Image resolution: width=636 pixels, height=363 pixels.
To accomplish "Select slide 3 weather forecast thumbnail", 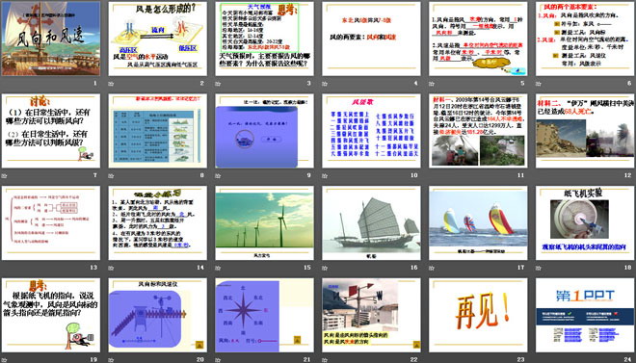I will (264, 39).
